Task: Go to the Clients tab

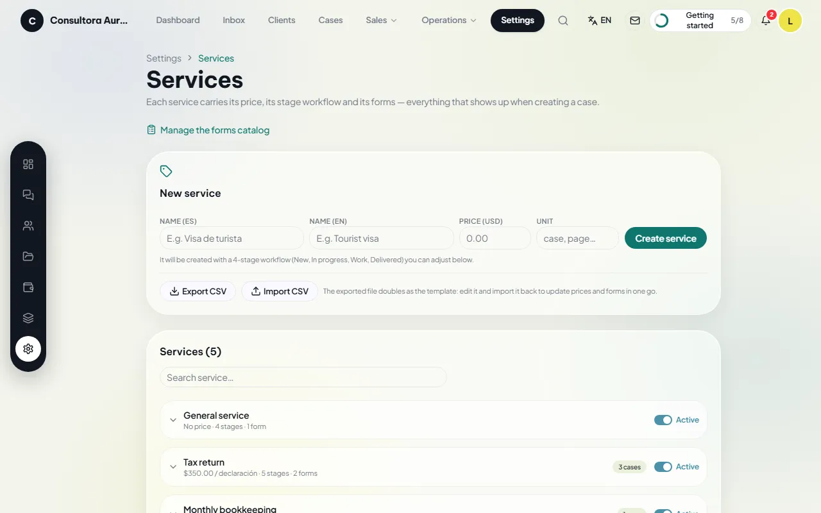Action: [282, 21]
